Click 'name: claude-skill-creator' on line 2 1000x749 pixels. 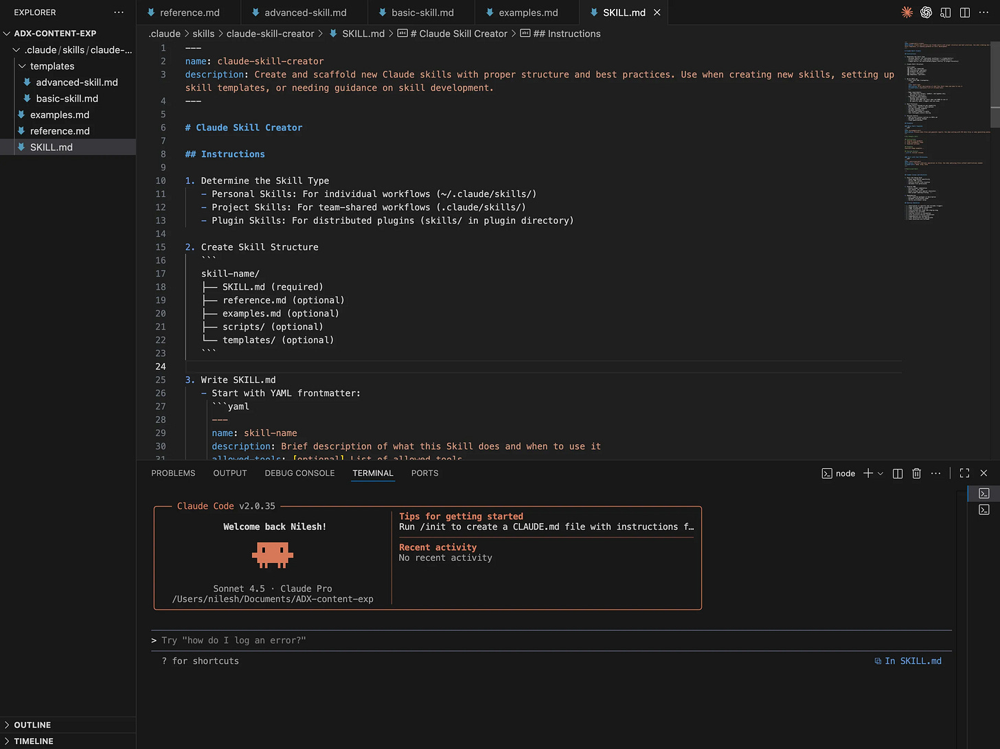(254, 61)
